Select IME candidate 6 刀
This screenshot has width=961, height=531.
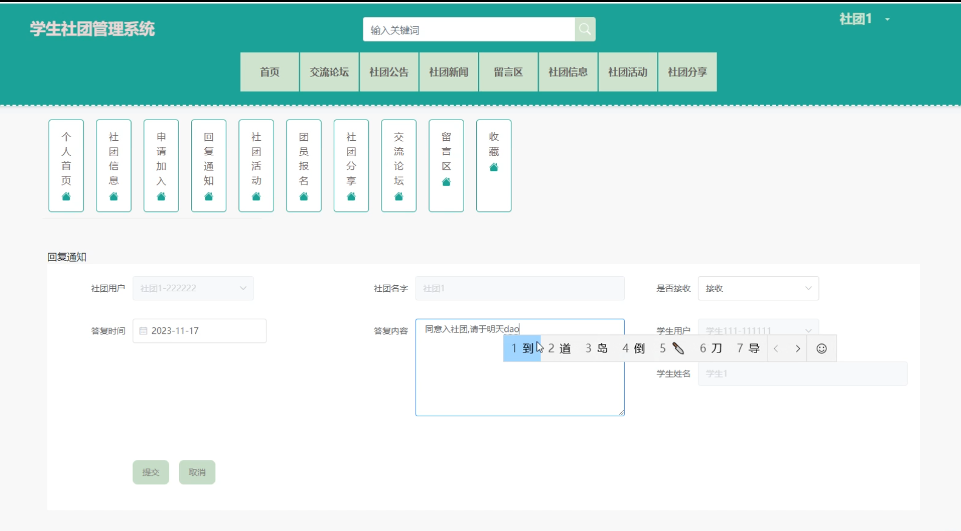(x=710, y=348)
